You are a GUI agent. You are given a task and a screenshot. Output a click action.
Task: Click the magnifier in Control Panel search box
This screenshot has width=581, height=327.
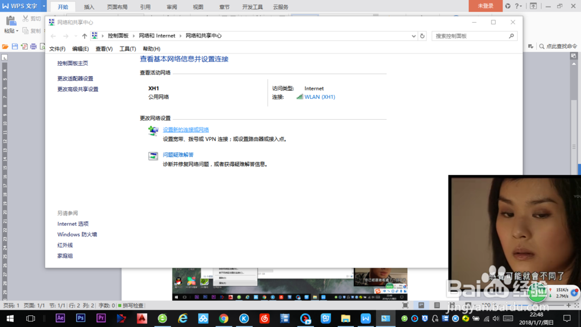pos(511,36)
